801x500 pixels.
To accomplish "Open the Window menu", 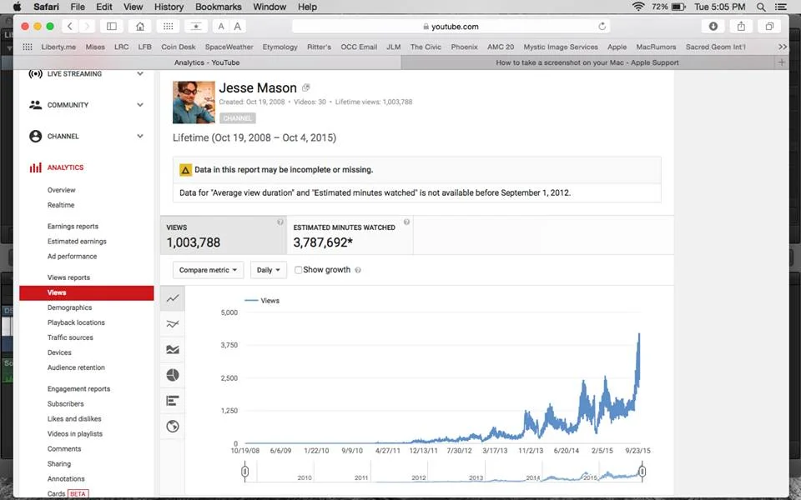I will [270, 7].
